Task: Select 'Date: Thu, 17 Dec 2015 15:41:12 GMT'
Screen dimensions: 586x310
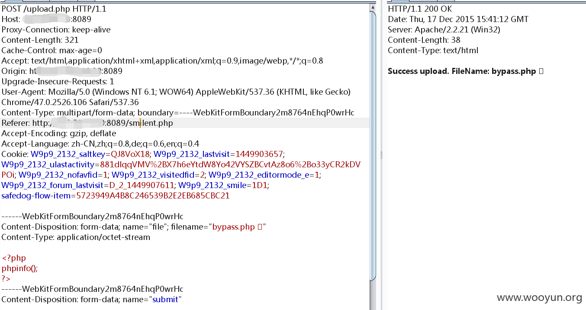Action: tap(458, 19)
